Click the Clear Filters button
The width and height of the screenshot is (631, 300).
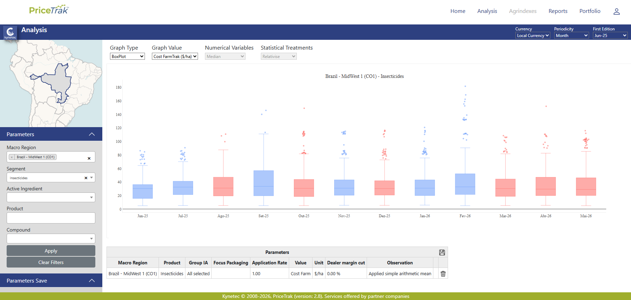(x=51, y=262)
